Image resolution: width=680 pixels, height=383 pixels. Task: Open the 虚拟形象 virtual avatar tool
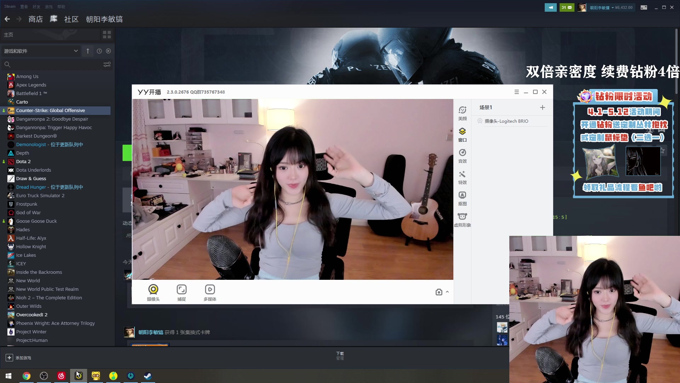click(x=462, y=220)
